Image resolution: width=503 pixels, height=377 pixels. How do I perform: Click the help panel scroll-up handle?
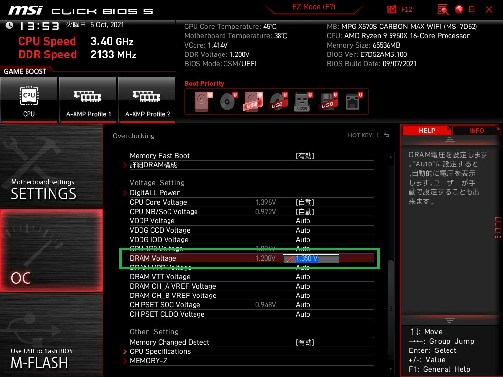[x=450, y=139]
